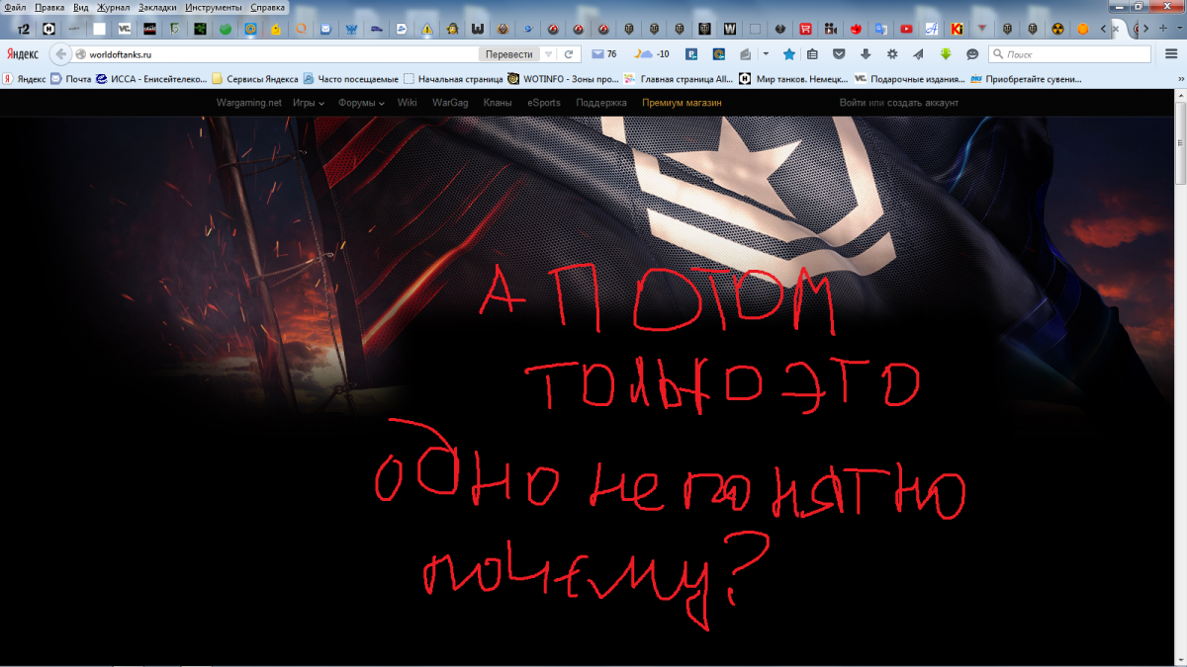Switch to the radiation symbol tab

1057,29
